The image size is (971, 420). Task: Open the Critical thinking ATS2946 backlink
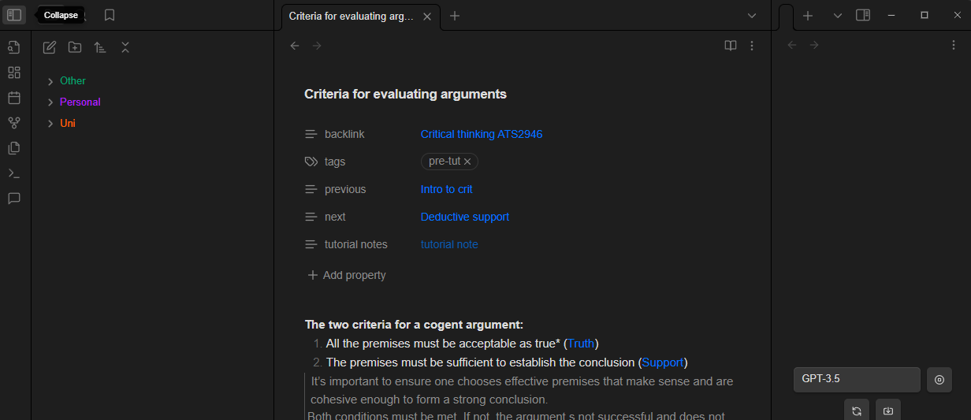point(481,134)
